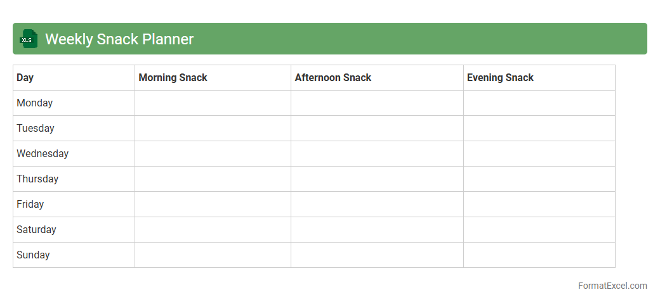660x304 pixels.
Task: Select the Evening Snack column header
Action: point(500,78)
